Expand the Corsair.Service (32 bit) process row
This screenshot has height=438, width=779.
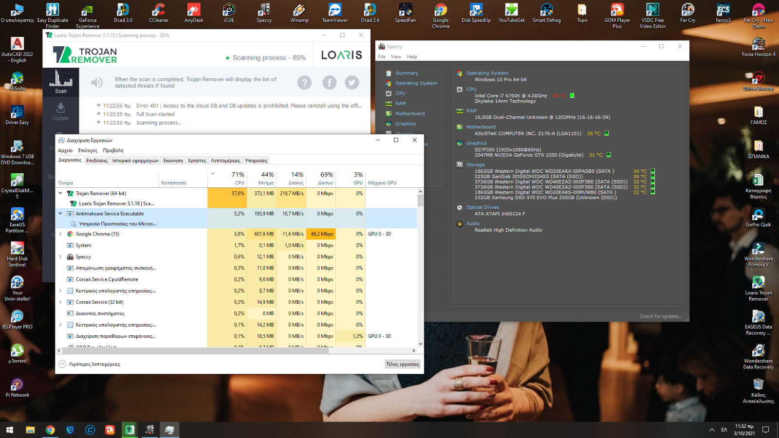pos(60,302)
